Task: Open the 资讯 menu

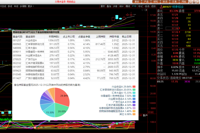Action: (x=165, y=2)
